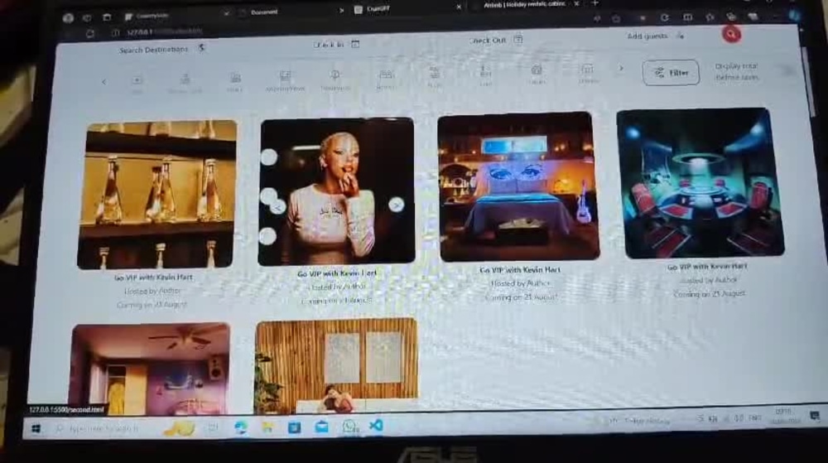The height and width of the screenshot is (463, 828).
Task: Click title under the conference table listing
Action: (x=707, y=267)
